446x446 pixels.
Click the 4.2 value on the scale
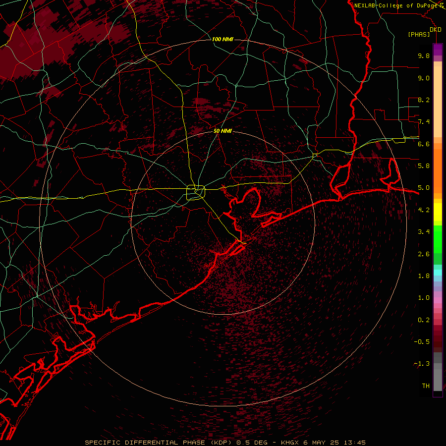(424, 210)
